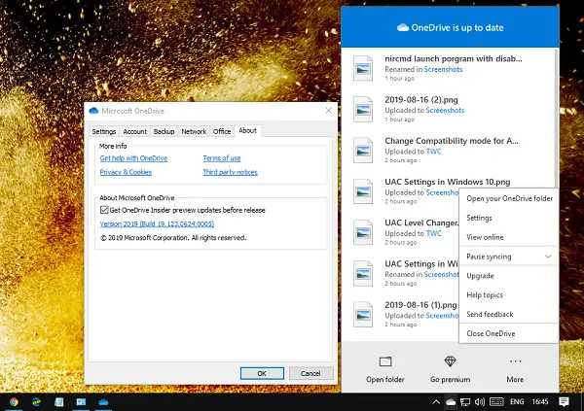Click the ENG language indicator
Image resolution: width=584 pixels, height=411 pixels.
coord(517,402)
